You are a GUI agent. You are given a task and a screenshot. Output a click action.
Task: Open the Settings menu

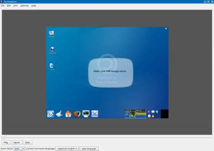point(24,6)
